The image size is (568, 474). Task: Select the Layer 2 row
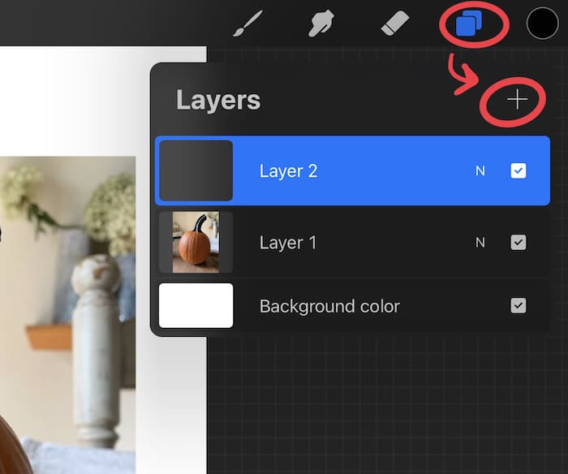click(x=352, y=170)
